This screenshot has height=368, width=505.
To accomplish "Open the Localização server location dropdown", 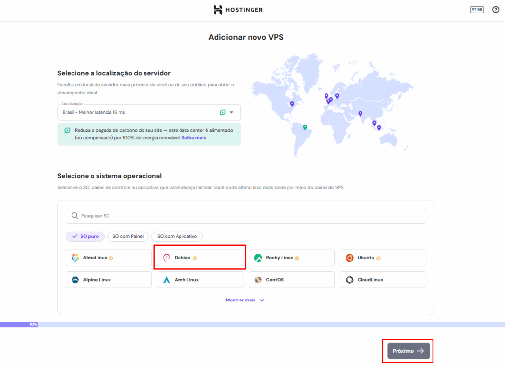I will pos(149,112).
